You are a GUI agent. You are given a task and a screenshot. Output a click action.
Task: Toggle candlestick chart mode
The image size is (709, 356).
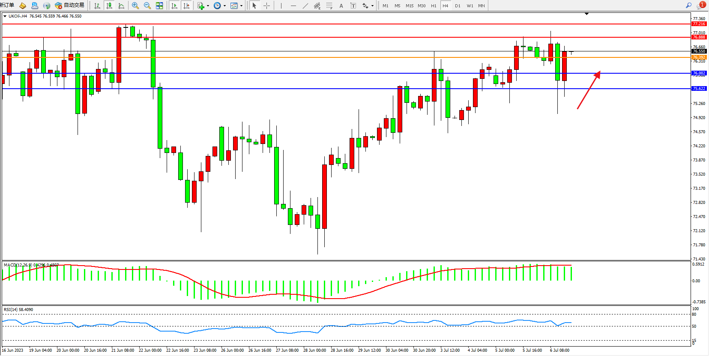109,6
